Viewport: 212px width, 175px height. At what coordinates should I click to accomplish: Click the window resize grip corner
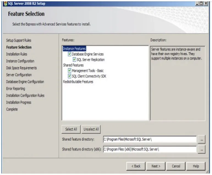coord(207,172)
